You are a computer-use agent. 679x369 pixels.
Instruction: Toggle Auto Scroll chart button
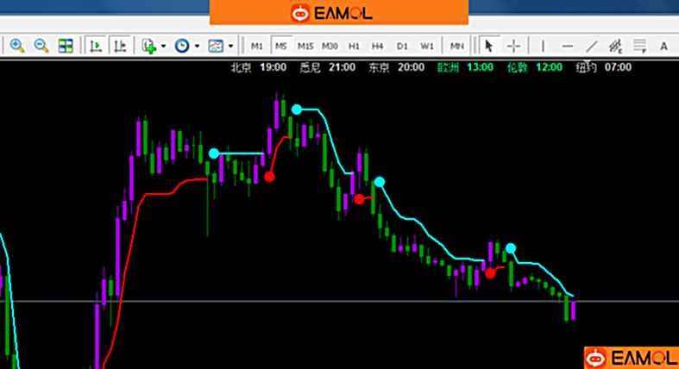click(96, 46)
